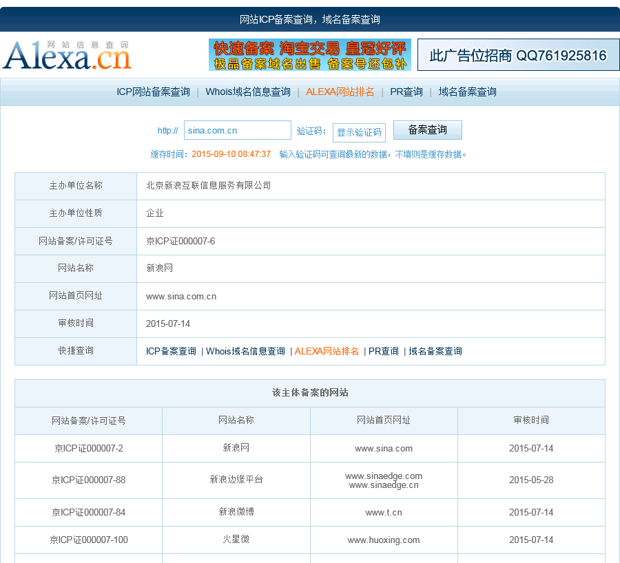Select URL www.huoxing.com cell
Screen dimensions: 620x563
(x=384, y=540)
